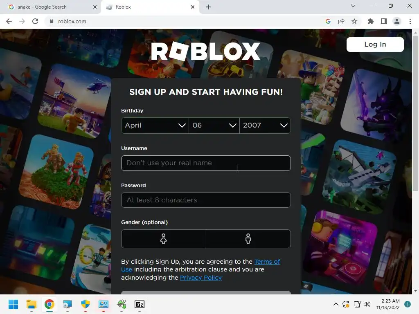Image resolution: width=419 pixels, height=314 pixels.
Task: Open the tab search chevron
Action: point(353,6)
